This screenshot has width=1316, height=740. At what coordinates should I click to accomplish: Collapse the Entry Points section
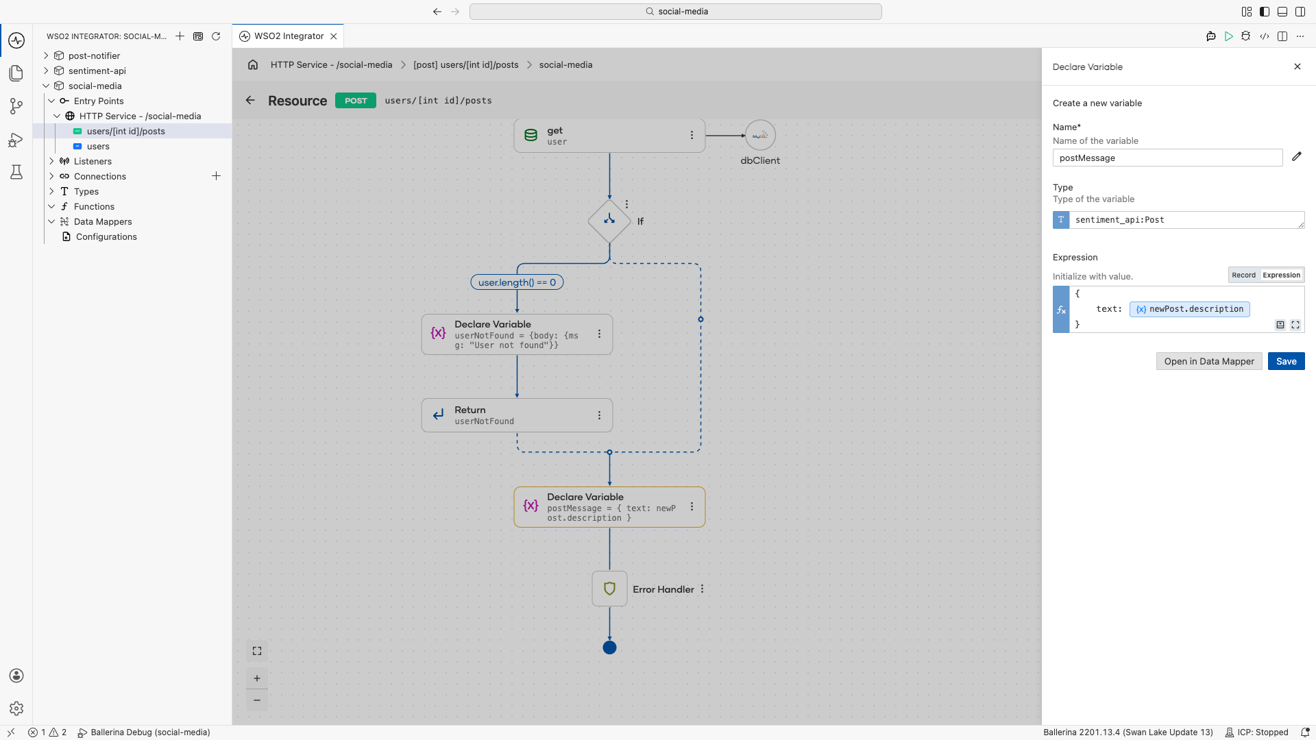coord(51,101)
